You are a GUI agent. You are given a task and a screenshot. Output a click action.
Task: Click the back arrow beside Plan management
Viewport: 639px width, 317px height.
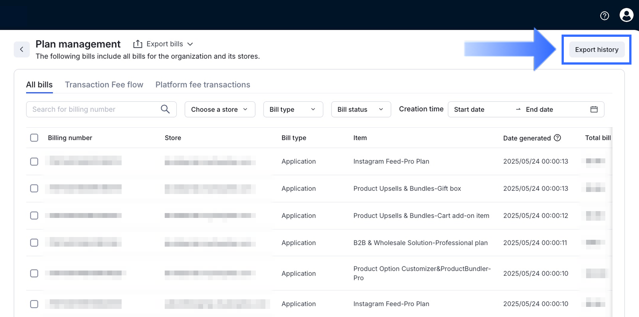coord(22,49)
